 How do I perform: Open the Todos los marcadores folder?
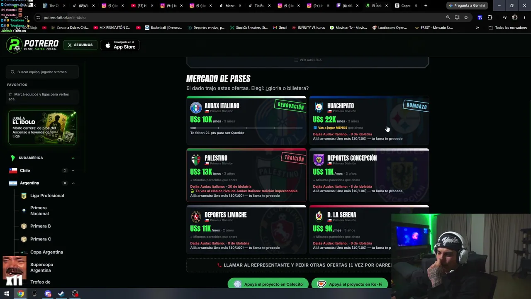pos(508,28)
